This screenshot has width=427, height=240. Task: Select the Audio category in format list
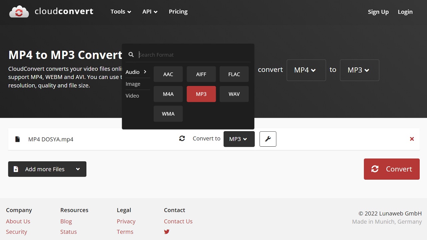coord(136,72)
